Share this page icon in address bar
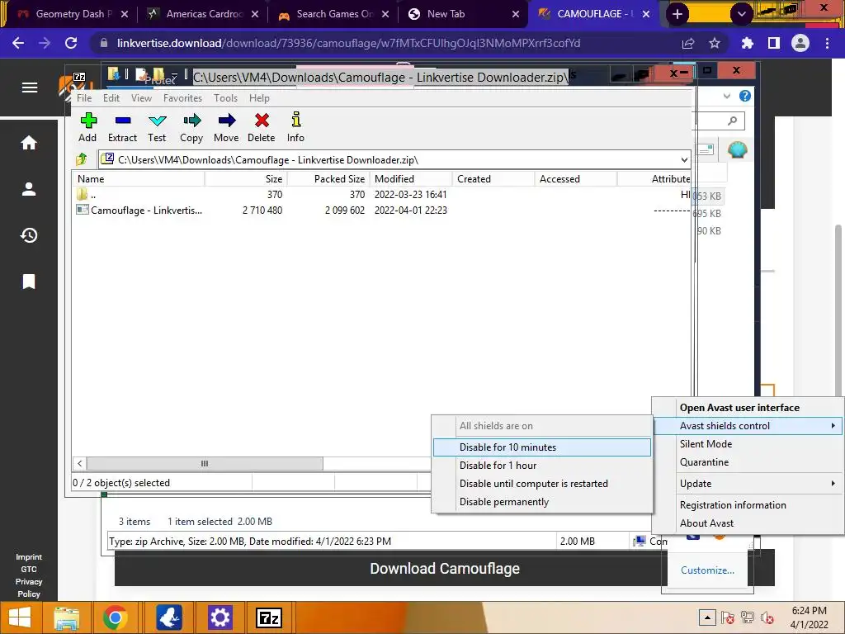Screen dimensions: 845x634 [688, 43]
